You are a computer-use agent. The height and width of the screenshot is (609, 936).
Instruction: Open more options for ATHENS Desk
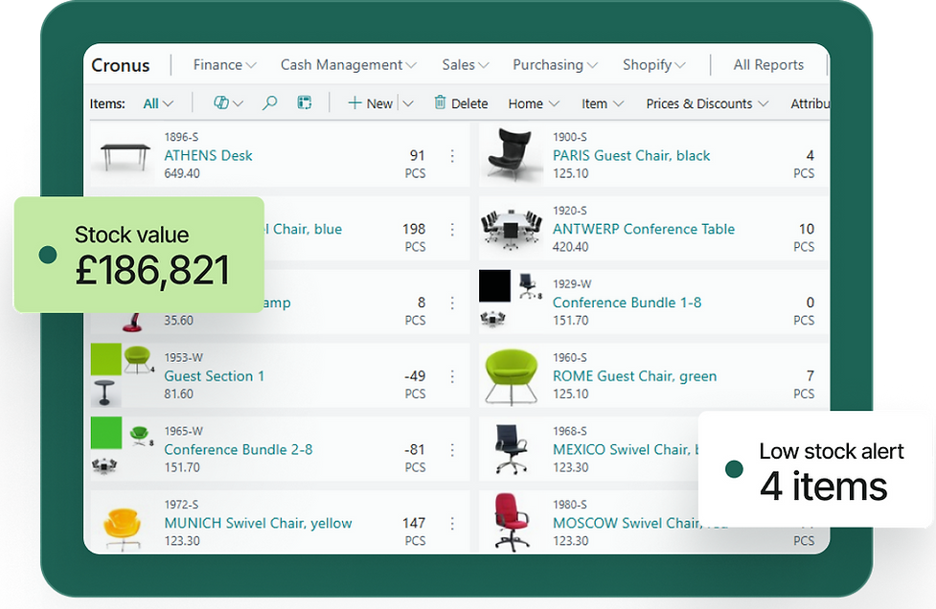(452, 156)
